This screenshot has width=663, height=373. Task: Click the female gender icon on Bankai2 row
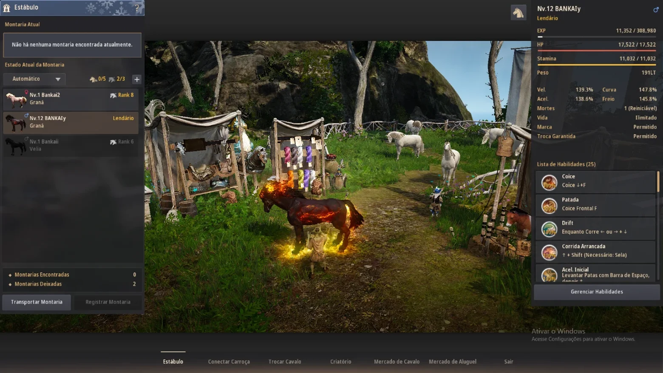pos(26,92)
